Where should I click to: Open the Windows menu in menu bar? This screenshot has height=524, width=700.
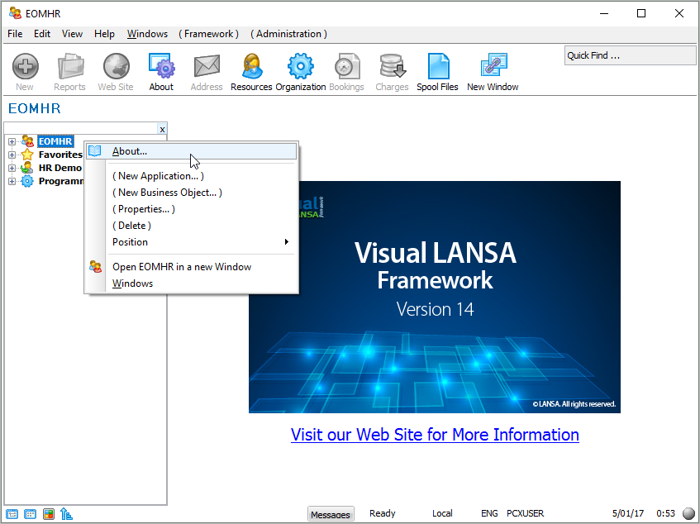coord(148,34)
